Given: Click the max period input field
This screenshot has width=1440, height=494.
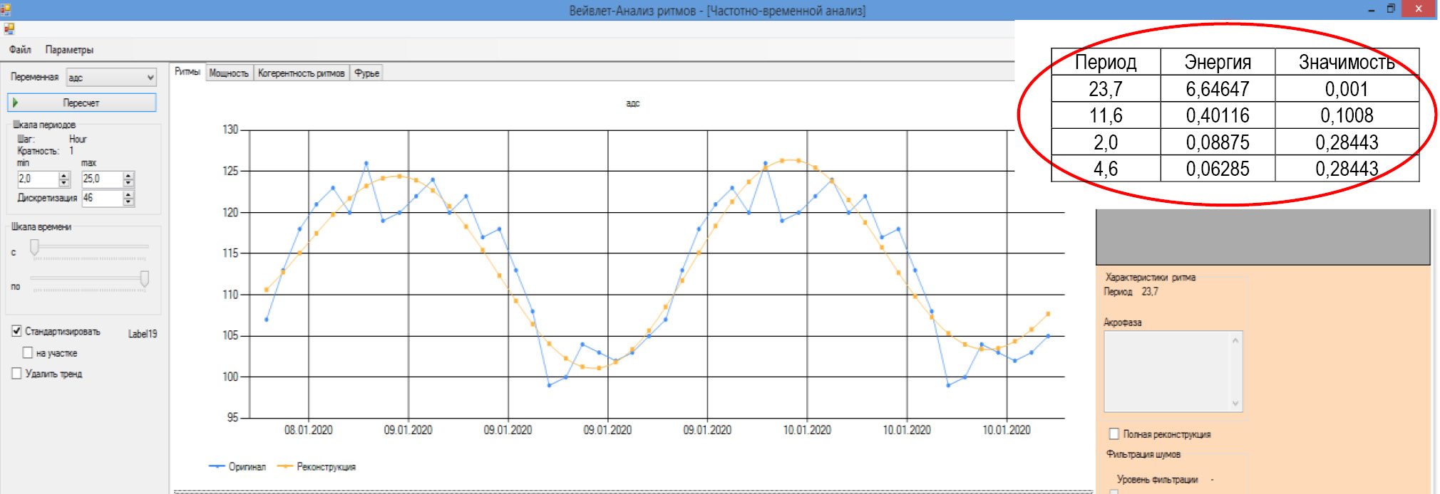Looking at the screenshot, I should [102, 179].
